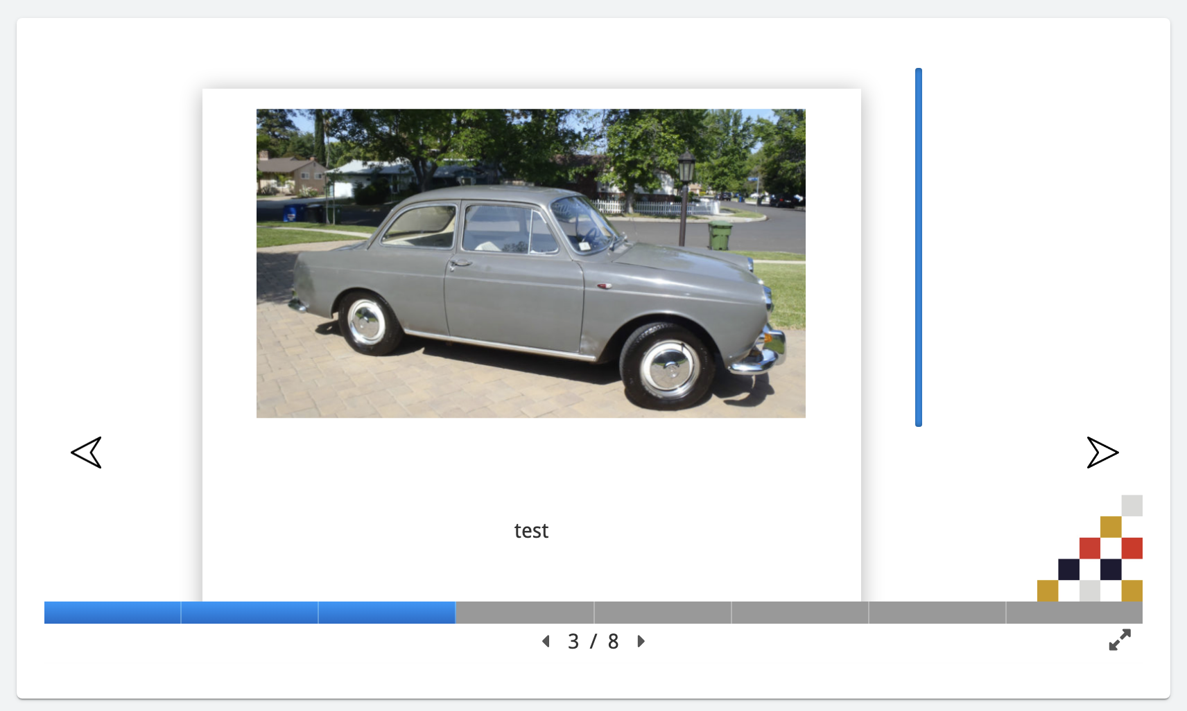Viewport: 1187px width, 711px height.
Task: Jump to slide 4 in progress bar
Action: (x=525, y=613)
